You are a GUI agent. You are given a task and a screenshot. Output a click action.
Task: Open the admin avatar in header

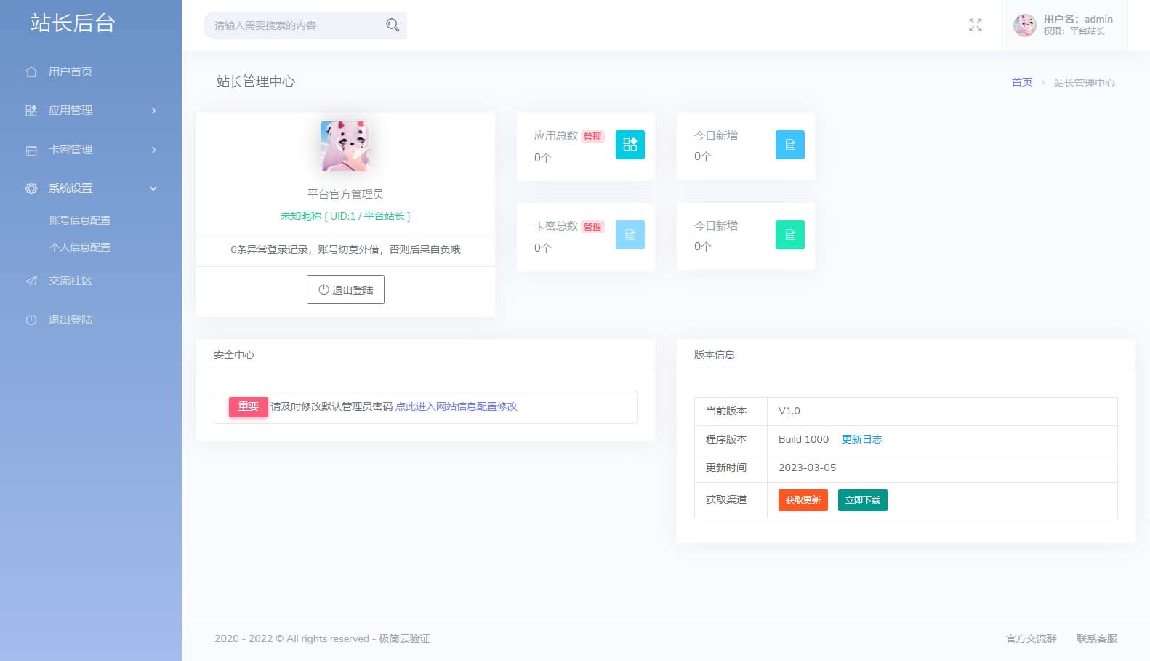1025,25
